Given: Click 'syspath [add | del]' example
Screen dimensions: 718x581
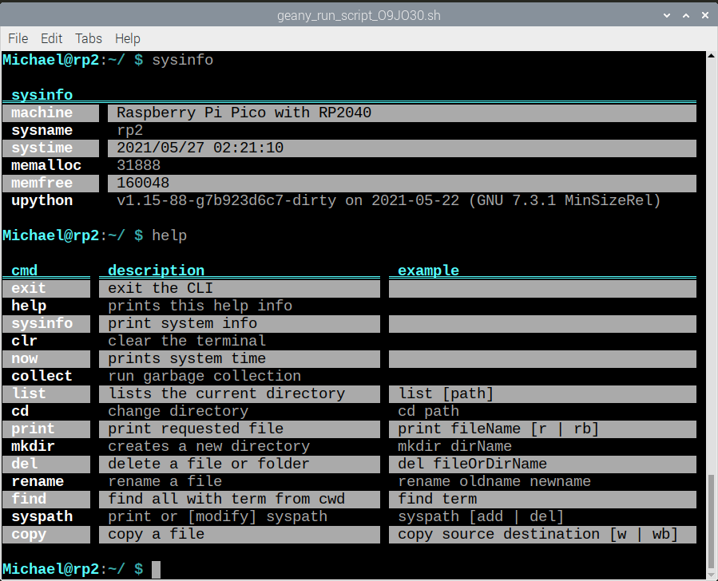Looking at the screenshot, I should (x=481, y=516).
